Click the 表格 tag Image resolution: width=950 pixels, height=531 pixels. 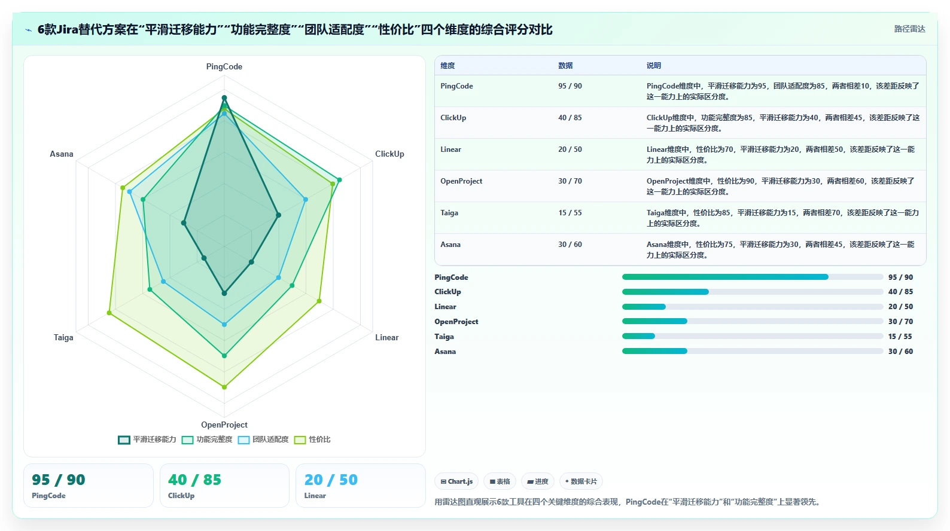tap(500, 481)
